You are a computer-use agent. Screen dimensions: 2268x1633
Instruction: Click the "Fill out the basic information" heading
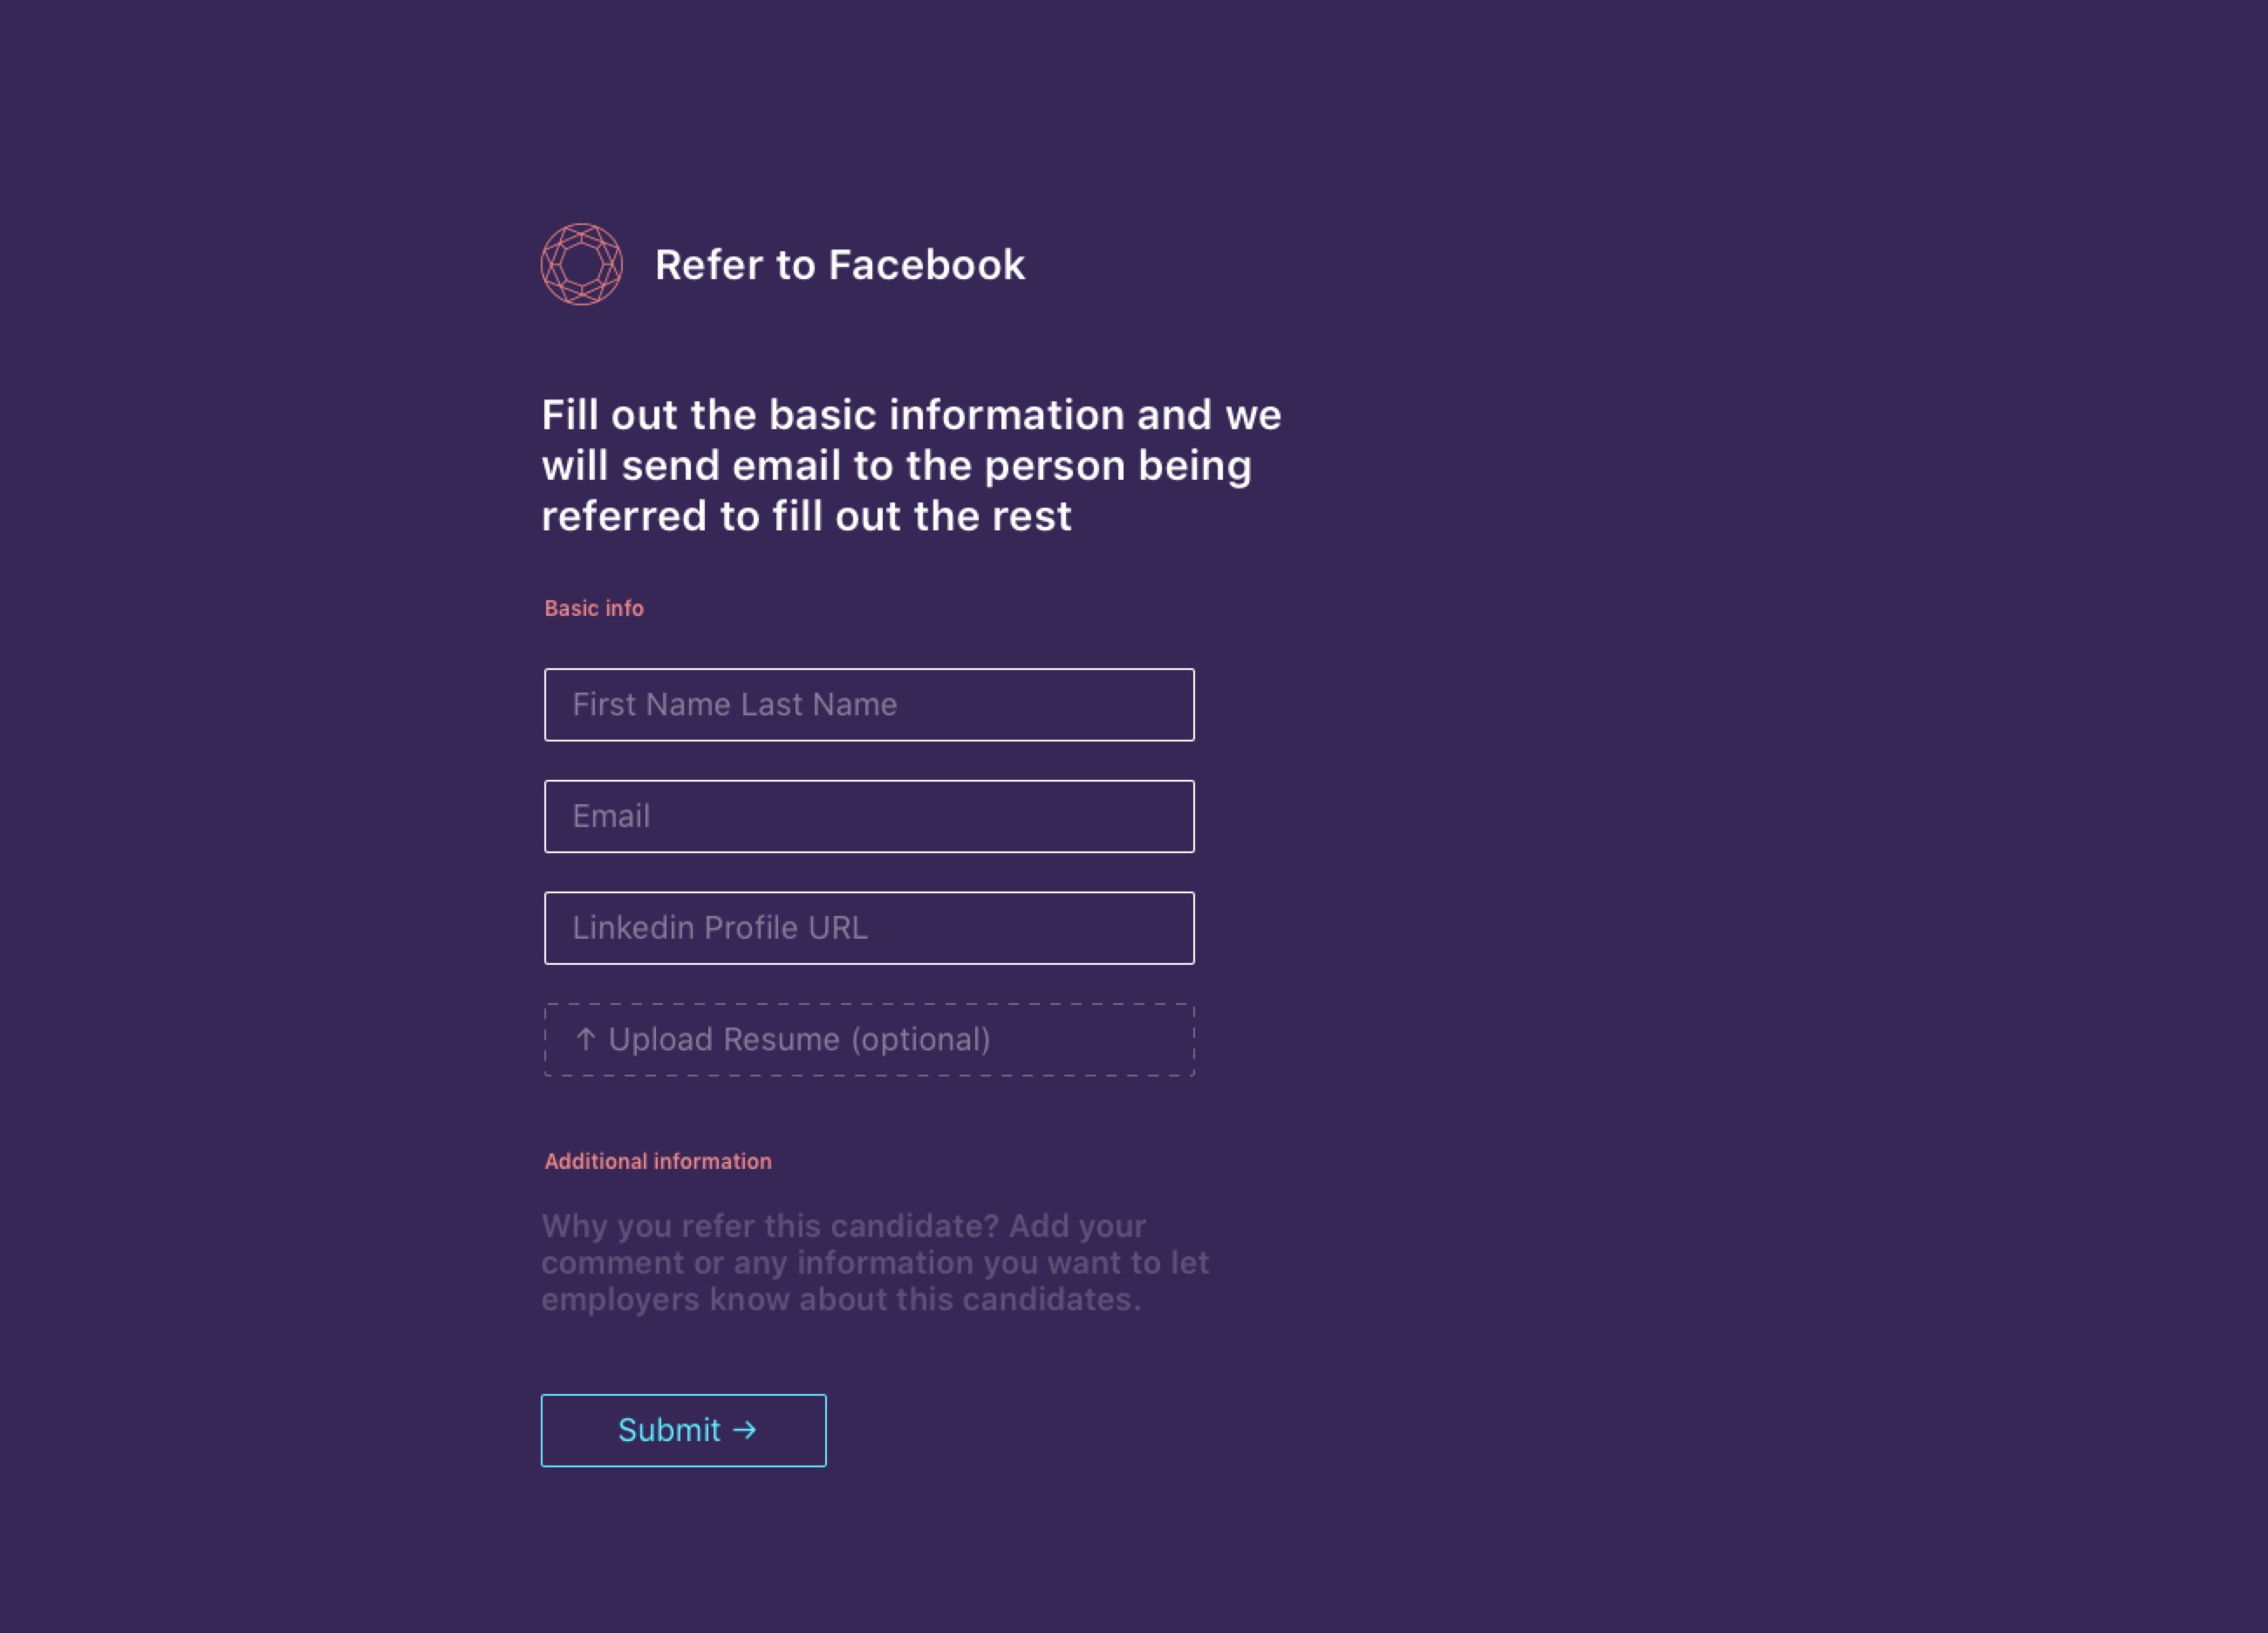[x=910, y=465]
